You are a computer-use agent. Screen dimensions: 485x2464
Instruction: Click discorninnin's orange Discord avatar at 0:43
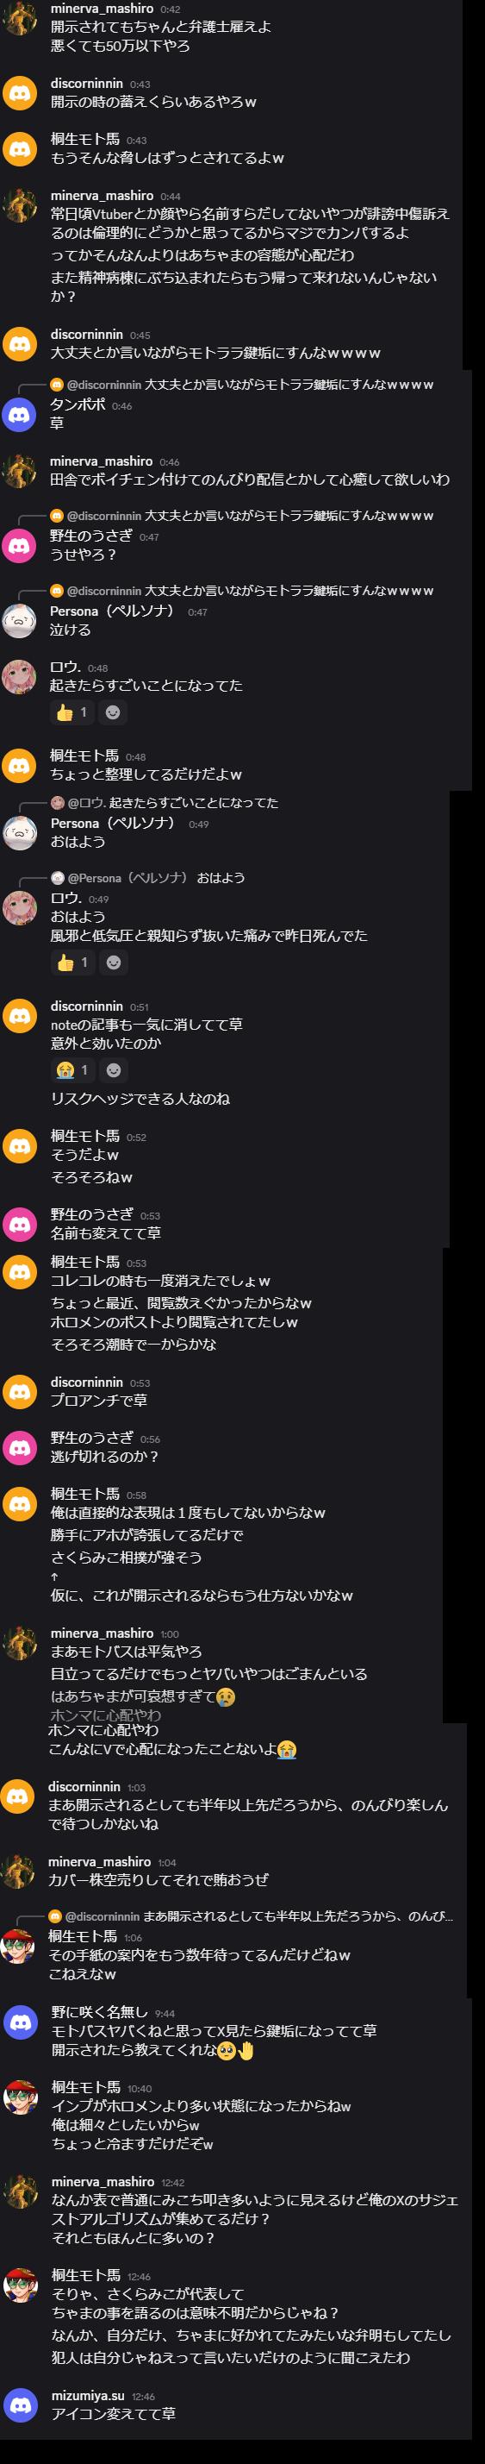point(20,93)
